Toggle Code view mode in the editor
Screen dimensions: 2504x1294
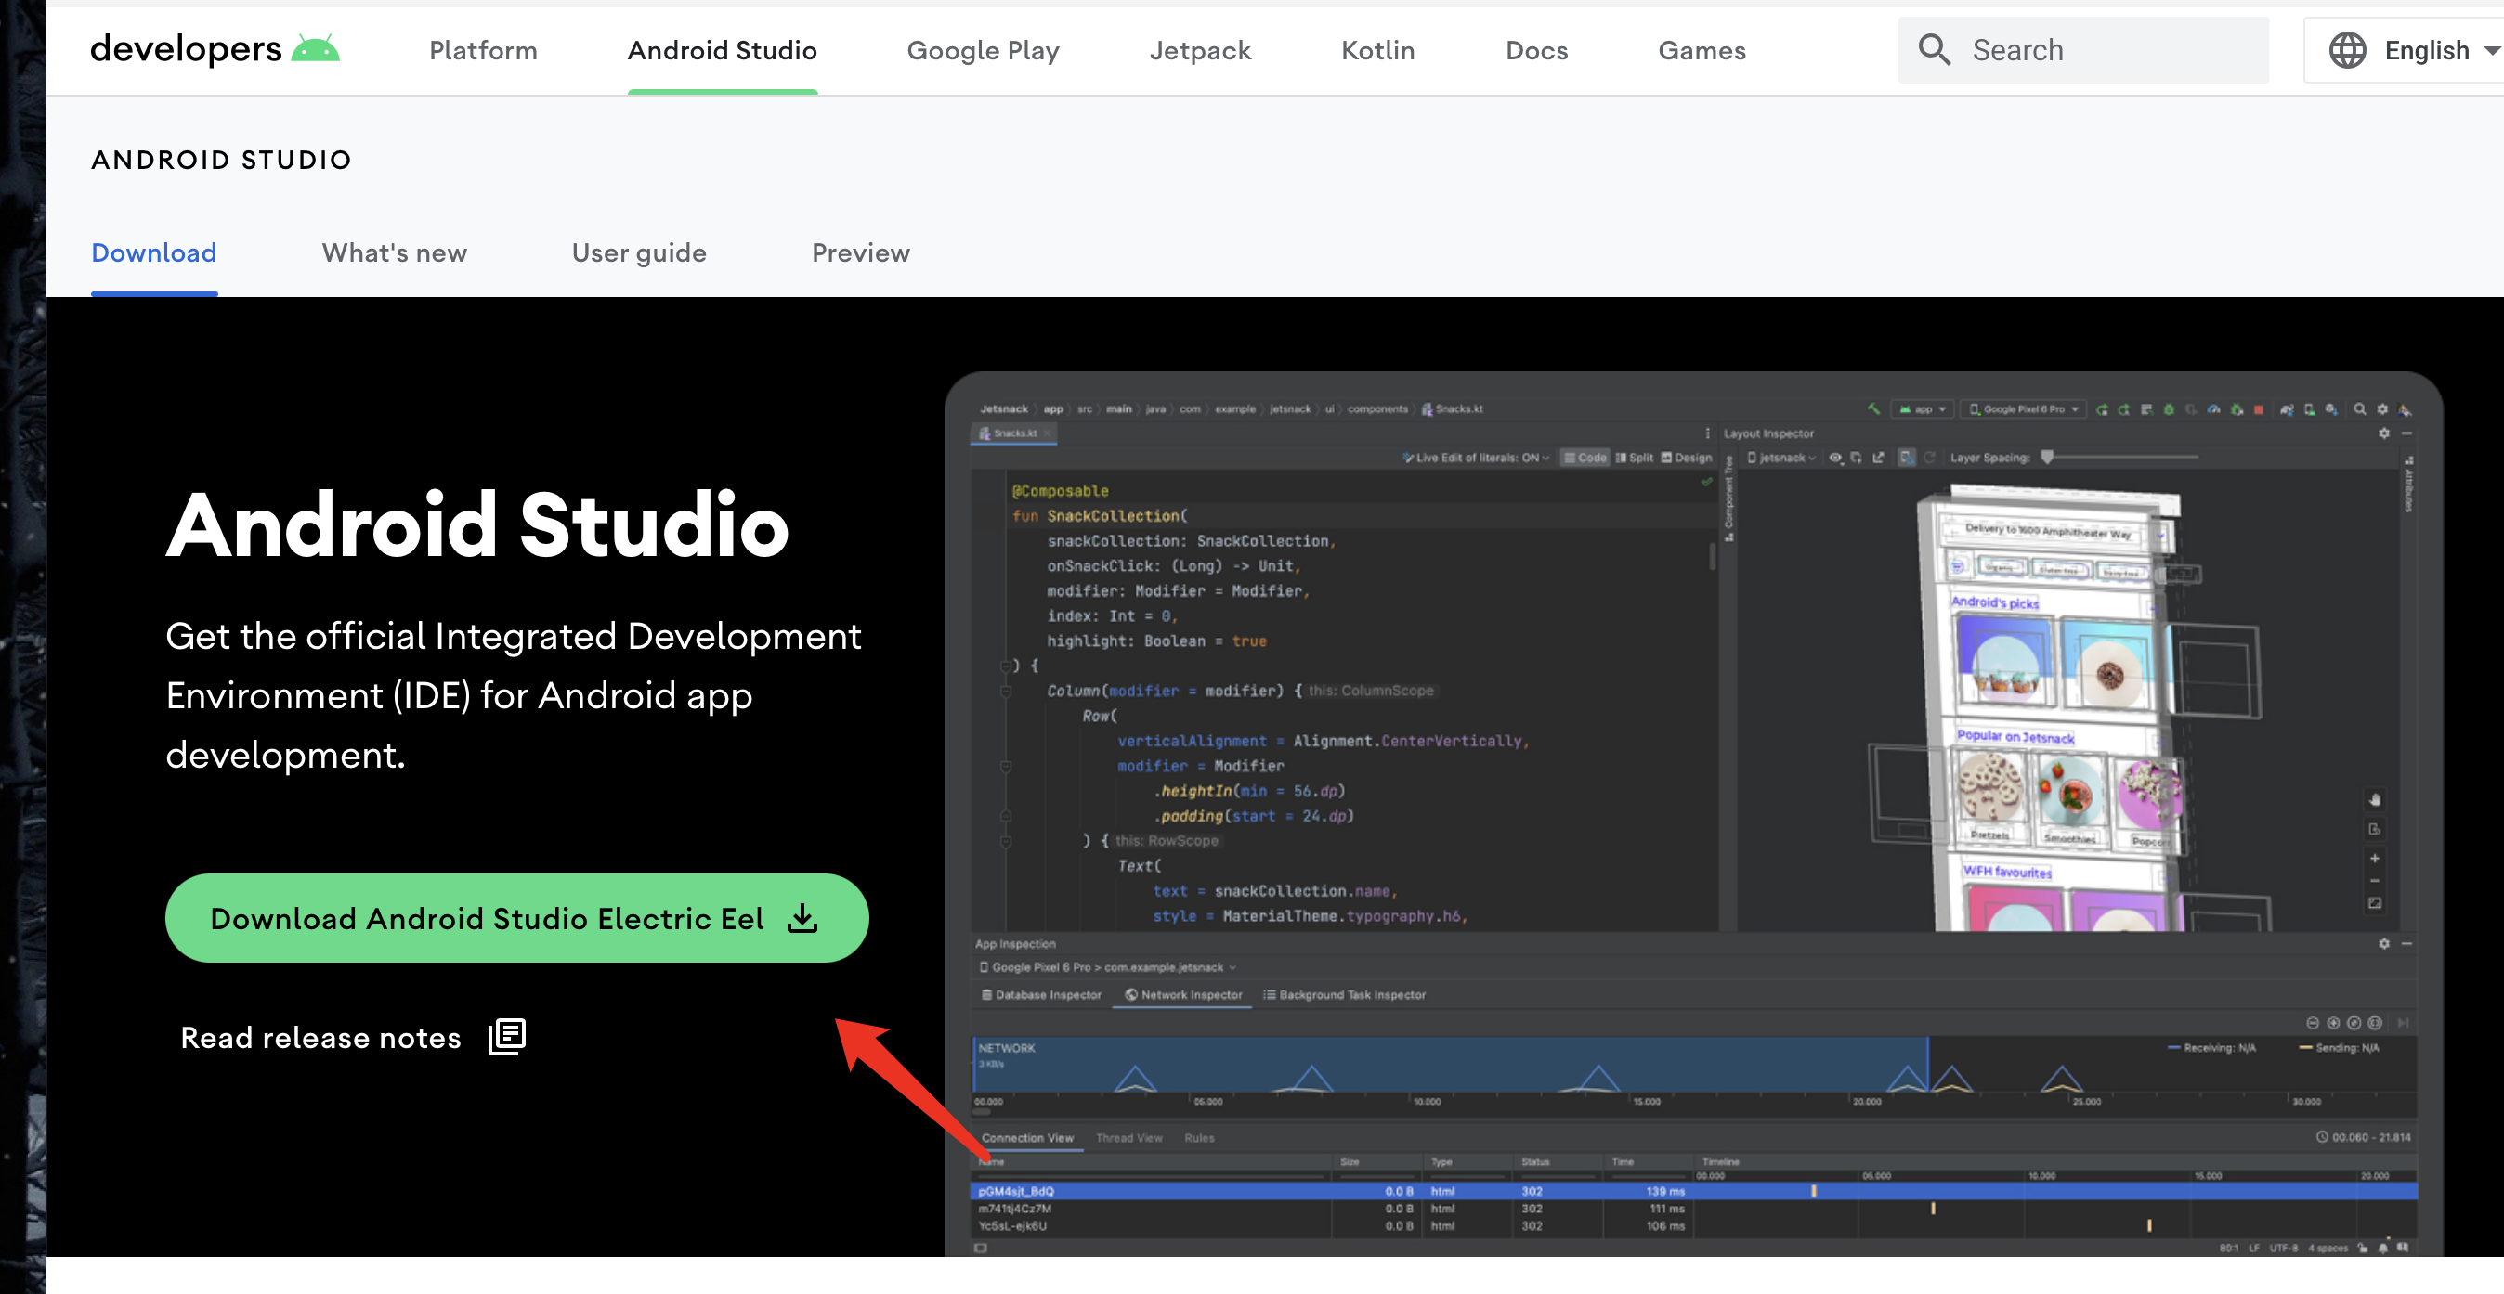(x=1585, y=458)
